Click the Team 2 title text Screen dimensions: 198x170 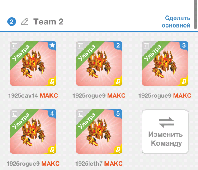click(48, 22)
